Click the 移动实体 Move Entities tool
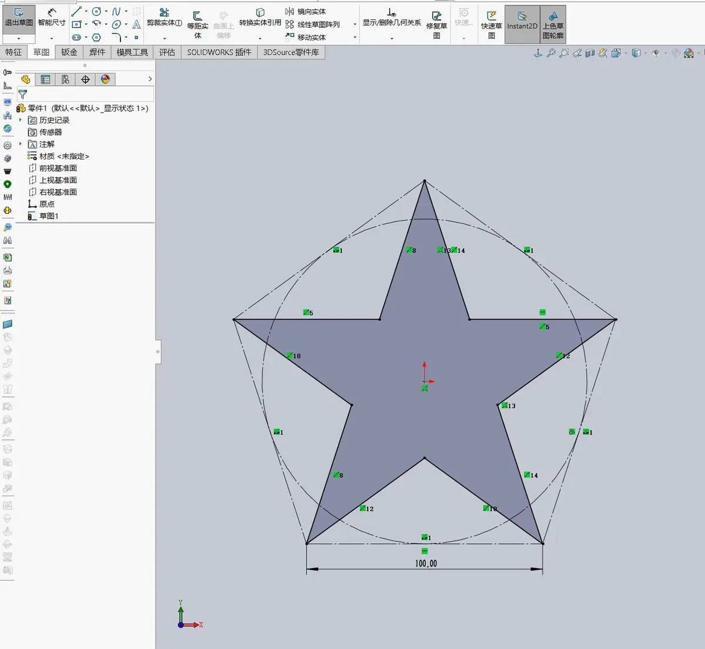 pos(305,37)
